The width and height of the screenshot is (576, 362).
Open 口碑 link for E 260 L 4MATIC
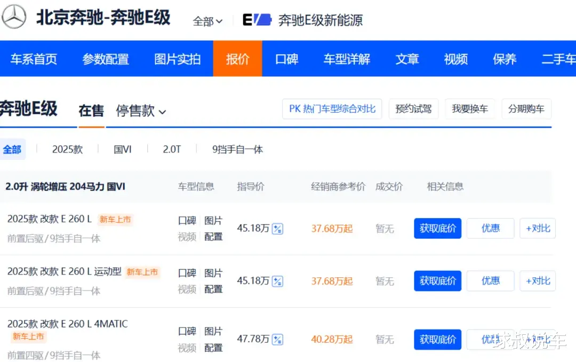187,332
